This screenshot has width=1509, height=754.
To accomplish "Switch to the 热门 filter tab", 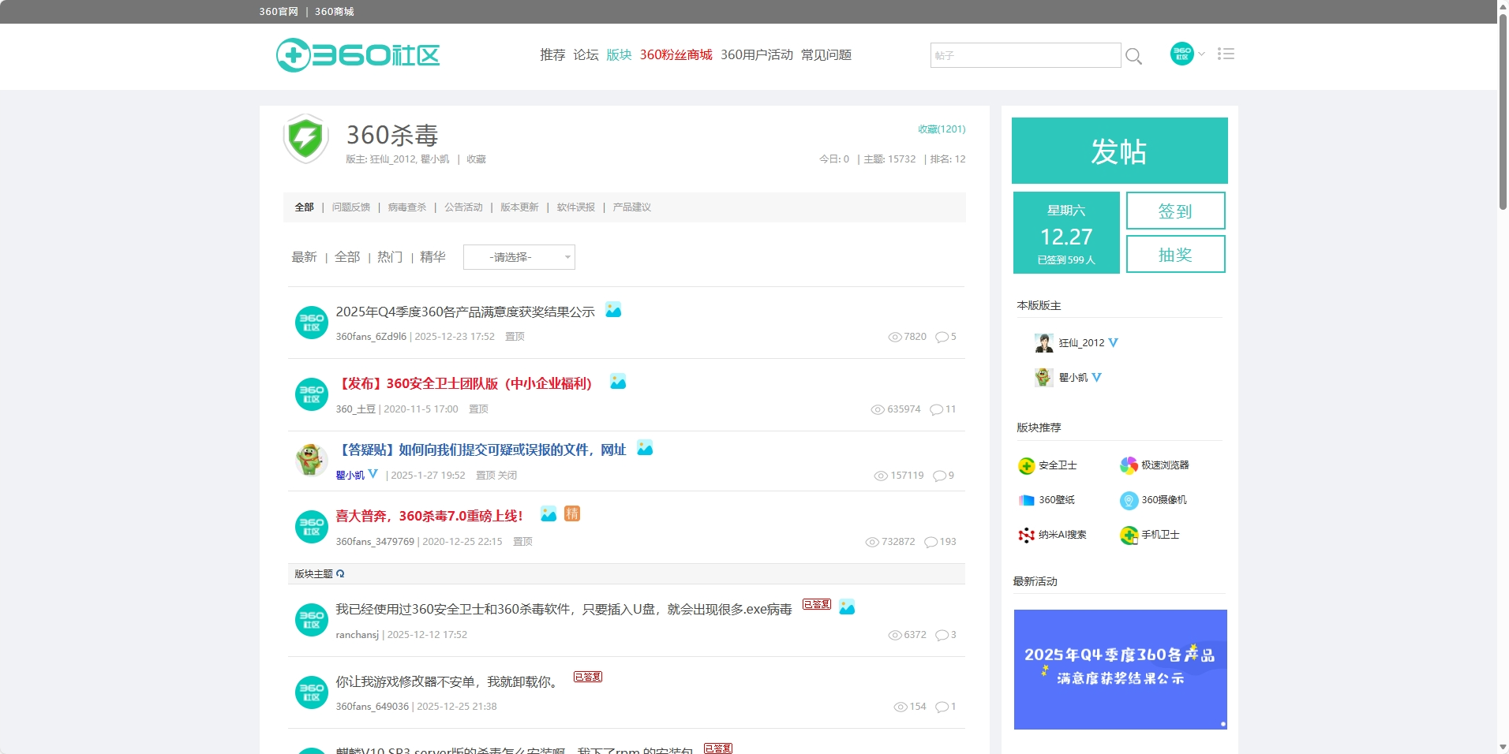I will click(x=389, y=257).
